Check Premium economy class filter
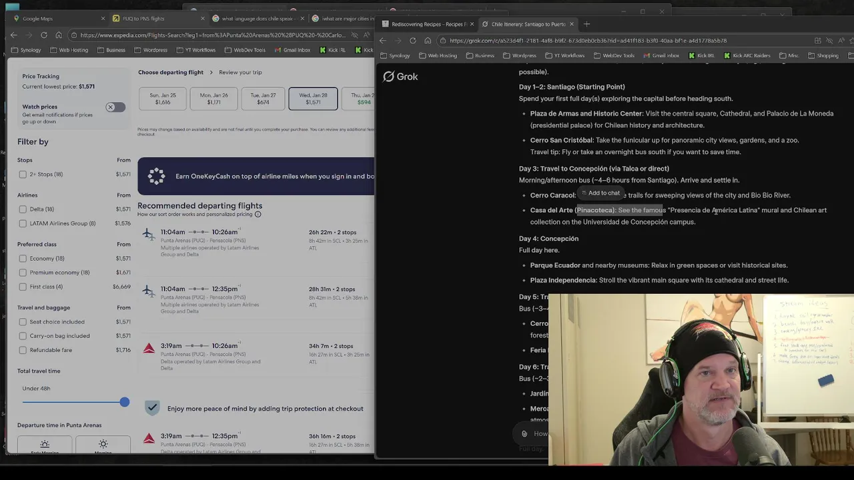The height and width of the screenshot is (480, 854). (23, 273)
